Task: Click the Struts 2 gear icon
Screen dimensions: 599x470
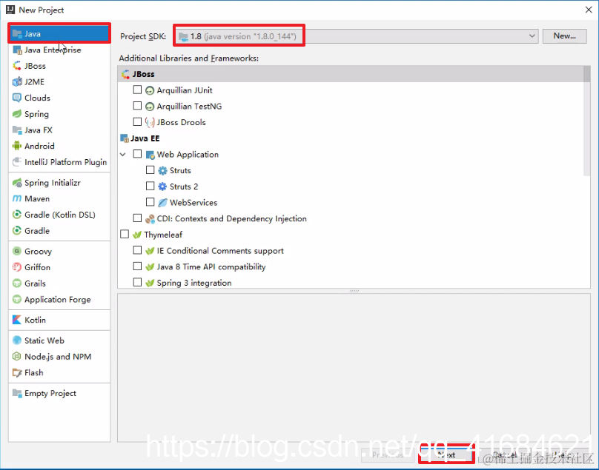Action: (x=163, y=187)
